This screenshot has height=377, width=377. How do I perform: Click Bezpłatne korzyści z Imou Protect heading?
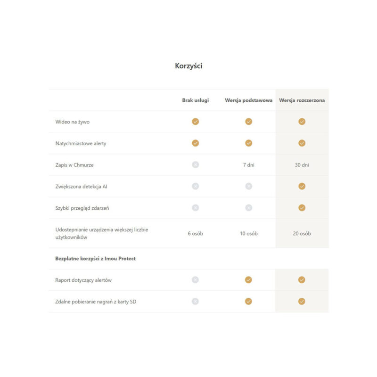point(95,259)
